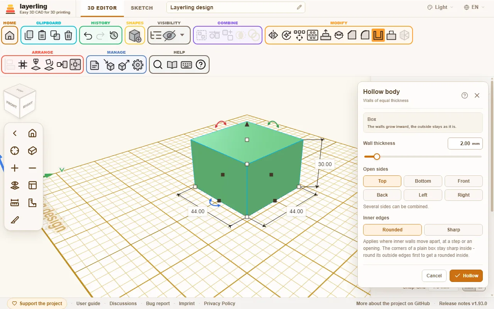494x309 pixels.
Task: Open the Add shape cube icon
Action: coord(135,36)
